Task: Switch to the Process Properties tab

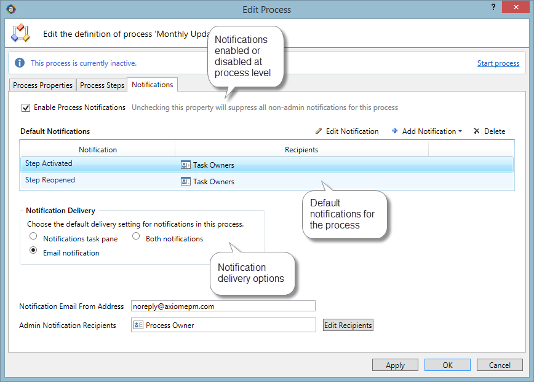Action: 42,85
